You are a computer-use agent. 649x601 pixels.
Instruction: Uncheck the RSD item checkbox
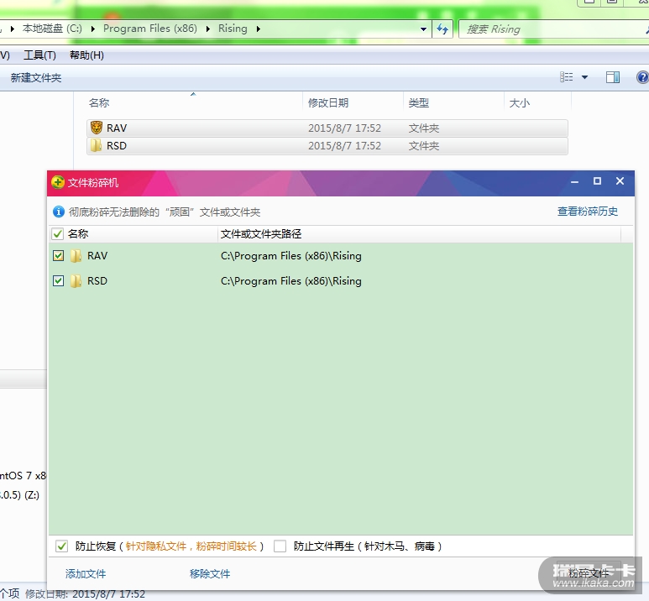pos(59,281)
